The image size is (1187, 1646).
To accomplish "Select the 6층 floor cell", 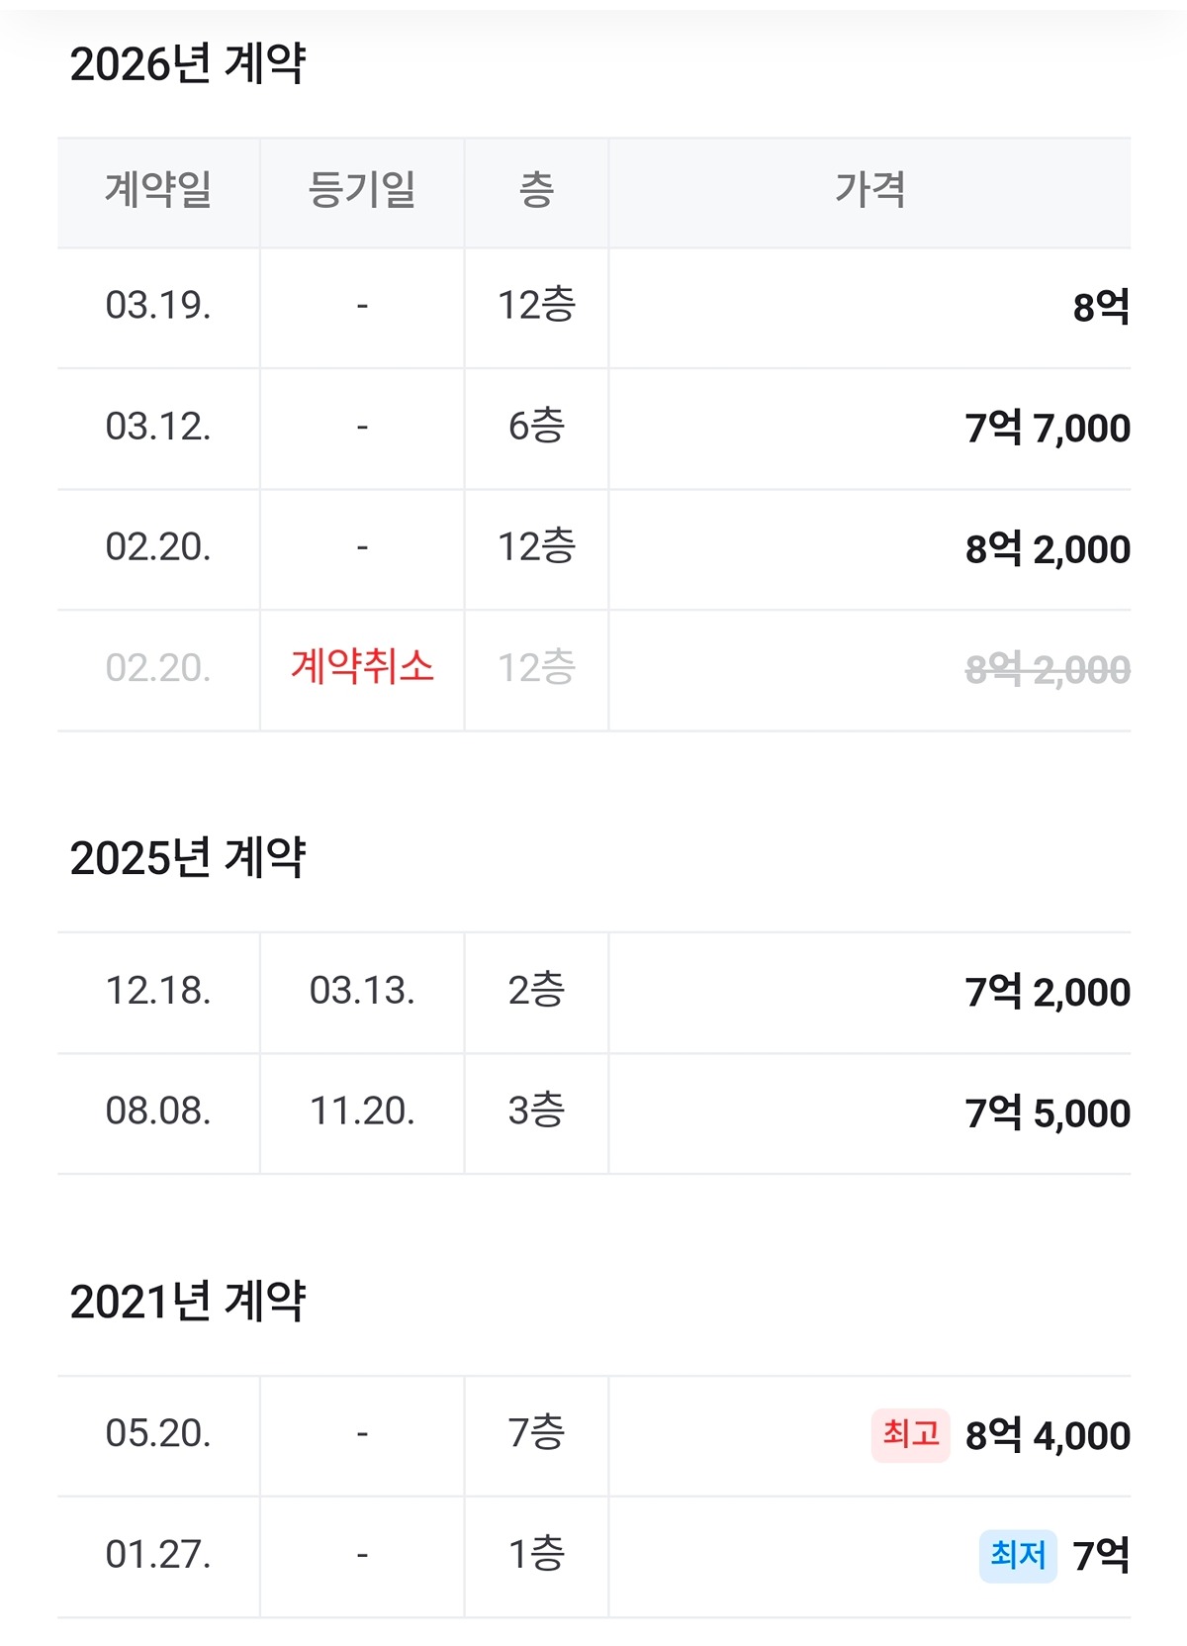I will (x=536, y=428).
